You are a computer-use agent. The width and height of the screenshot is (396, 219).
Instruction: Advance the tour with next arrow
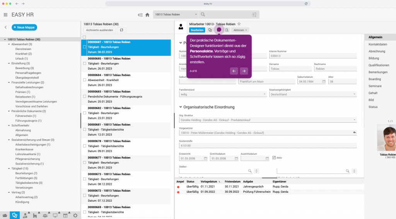point(244,71)
